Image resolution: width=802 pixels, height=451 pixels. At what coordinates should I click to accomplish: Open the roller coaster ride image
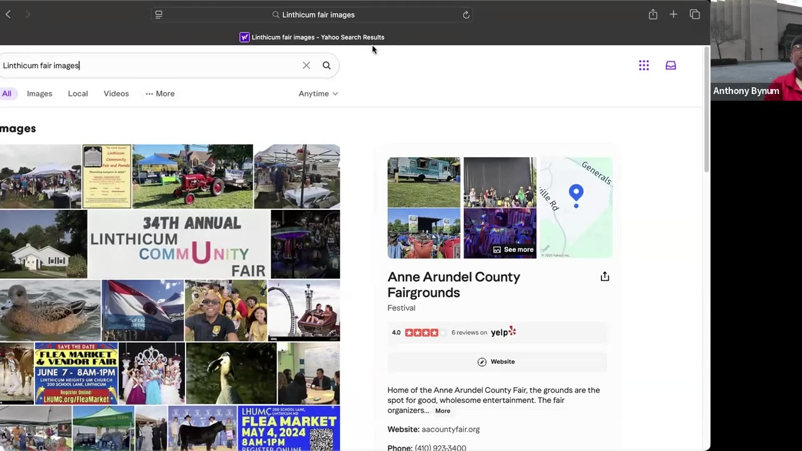[304, 311]
